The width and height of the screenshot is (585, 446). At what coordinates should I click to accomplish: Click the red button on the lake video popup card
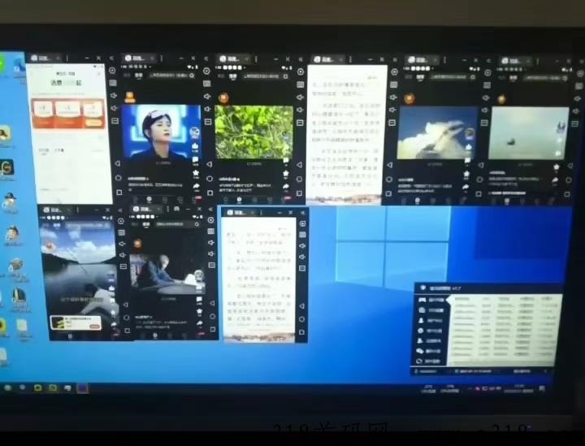point(95,327)
